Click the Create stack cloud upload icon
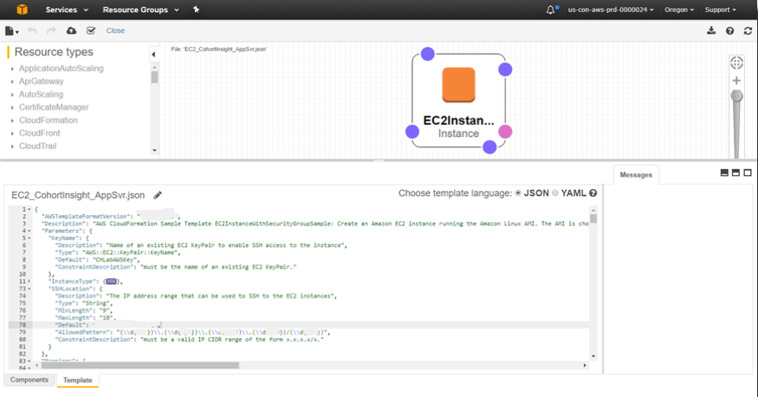 click(x=71, y=30)
